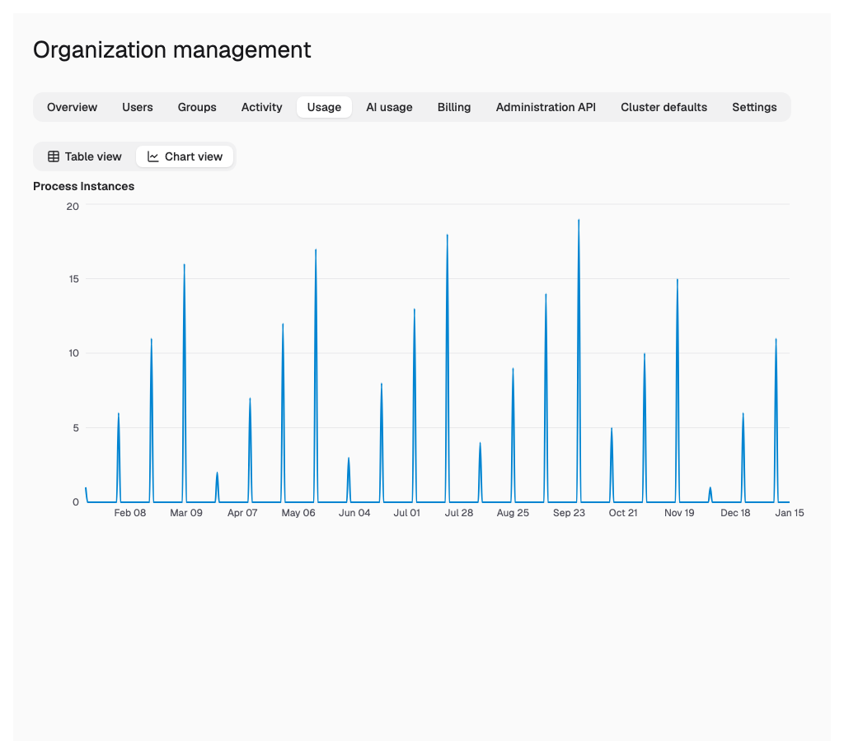844x741 pixels.
Task: Click the 10 y-axis value
Action: (73, 353)
